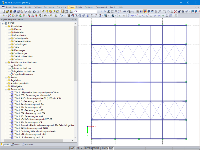Toggle the table display button
The height and width of the screenshot is (150, 200).
[x=66, y=11]
